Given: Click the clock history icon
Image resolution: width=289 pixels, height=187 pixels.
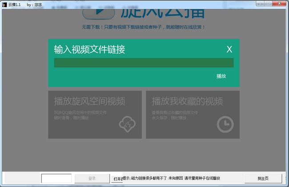Looking at the screenshot, I should [225, 125].
